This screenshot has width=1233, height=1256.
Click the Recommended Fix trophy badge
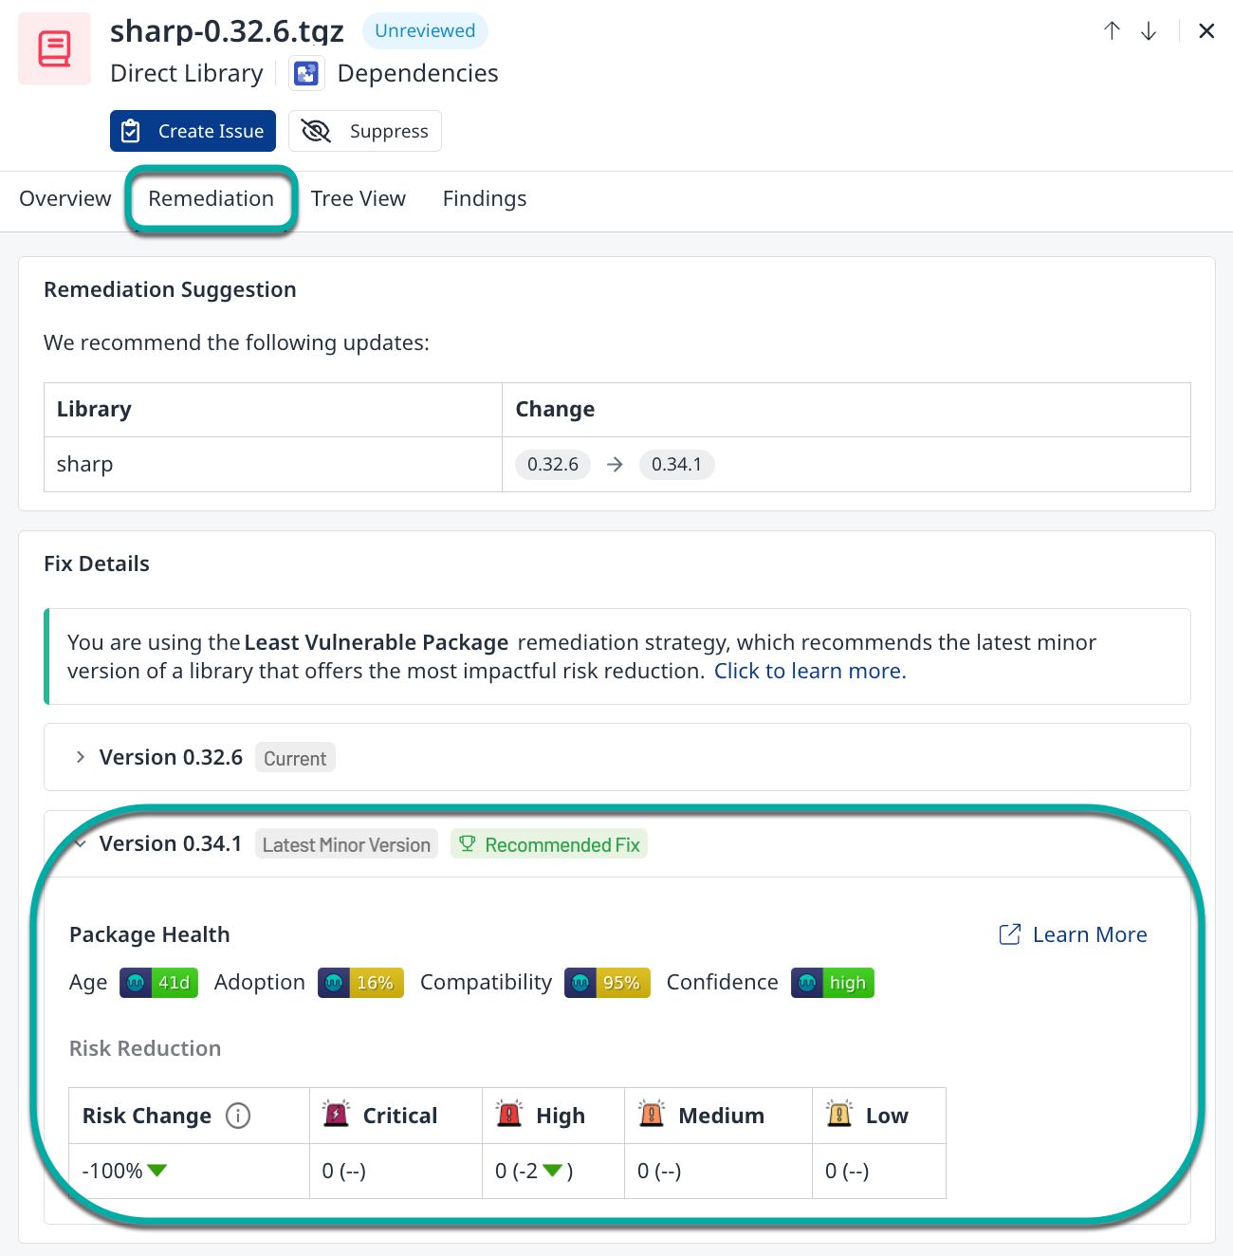point(549,844)
